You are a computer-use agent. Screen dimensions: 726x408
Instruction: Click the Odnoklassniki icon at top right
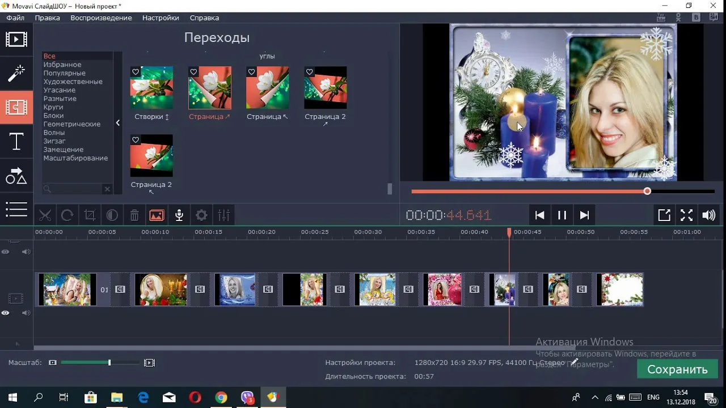coord(679,18)
